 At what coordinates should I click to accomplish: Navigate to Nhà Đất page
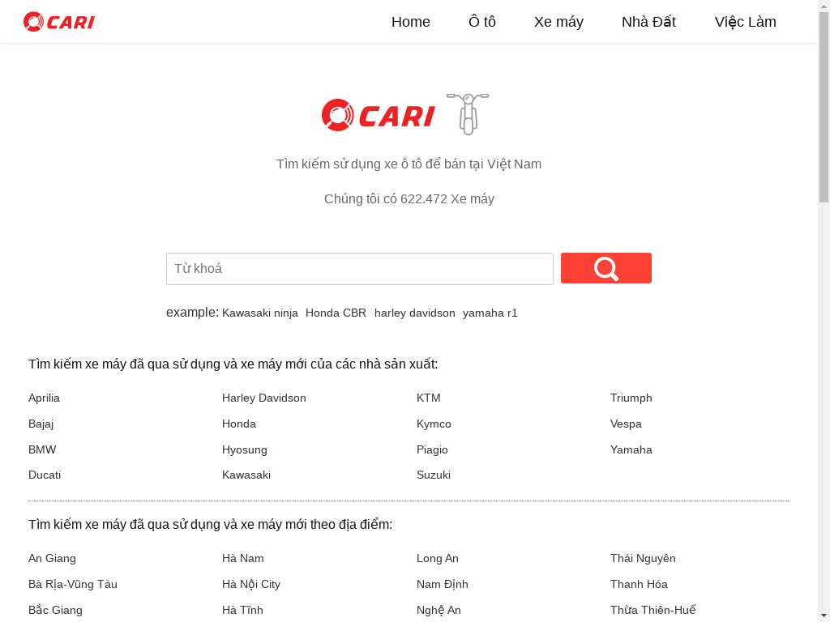648,22
